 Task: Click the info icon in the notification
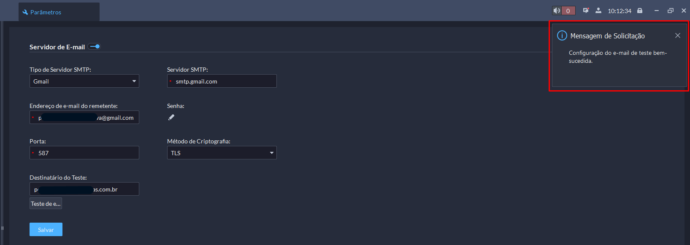pyautogui.click(x=562, y=35)
